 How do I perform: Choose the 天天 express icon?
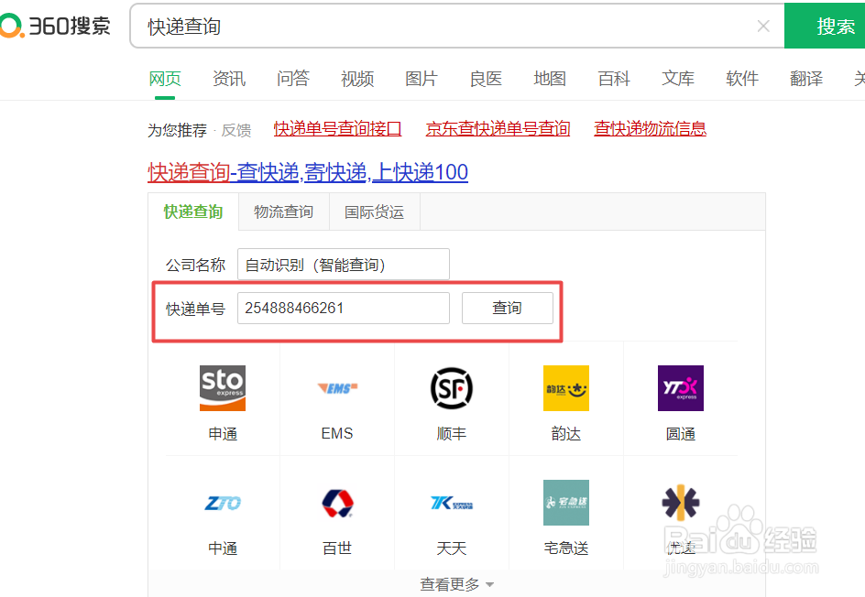pos(451,503)
